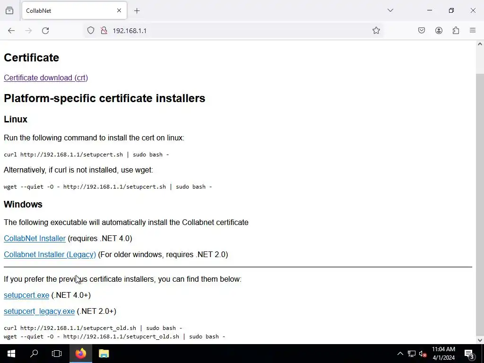The image size is (484, 363).
Task: Open Windows taskbar search
Action: coord(34,354)
